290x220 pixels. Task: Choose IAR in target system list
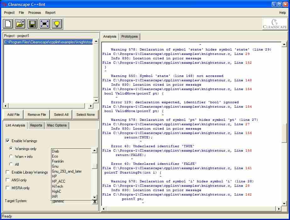coord(71,196)
